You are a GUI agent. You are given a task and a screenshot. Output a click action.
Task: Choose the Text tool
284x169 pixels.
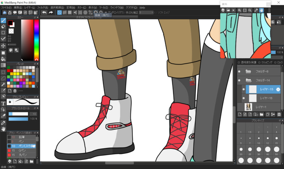[3, 103]
